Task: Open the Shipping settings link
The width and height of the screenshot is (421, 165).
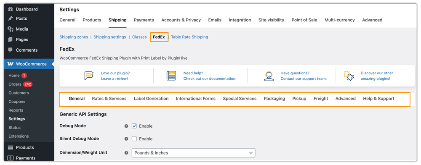Action: pyautogui.click(x=110, y=37)
